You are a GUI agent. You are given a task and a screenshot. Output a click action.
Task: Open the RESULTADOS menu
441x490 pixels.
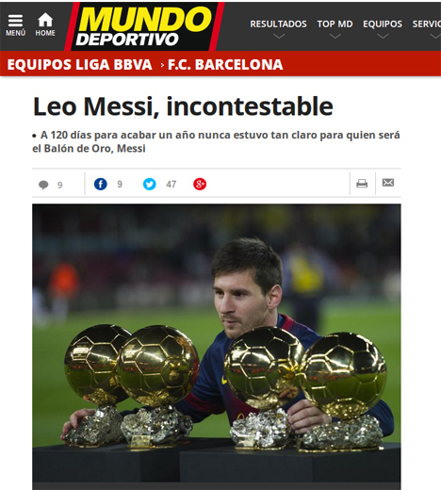[x=278, y=24]
